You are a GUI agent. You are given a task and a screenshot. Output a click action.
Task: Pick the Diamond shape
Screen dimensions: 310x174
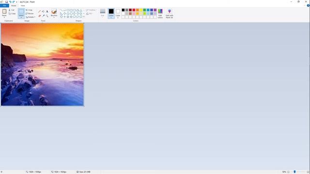click(x=64, y=14)
